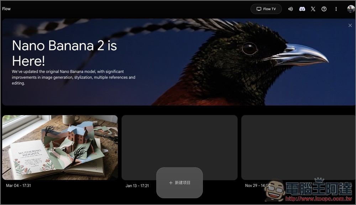
Task: Select the "Jan 13 - 17:21" project label
Action: pyautogui.click(x=137, y=186)
